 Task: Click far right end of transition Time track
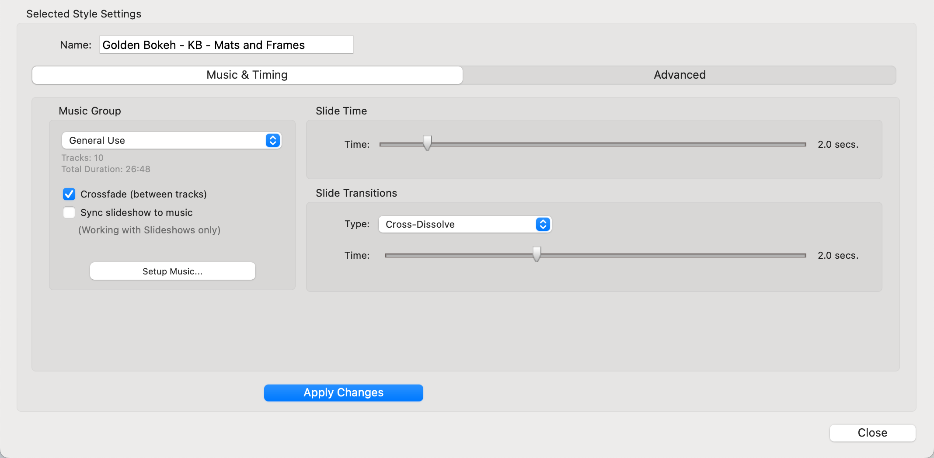[804, 255]
